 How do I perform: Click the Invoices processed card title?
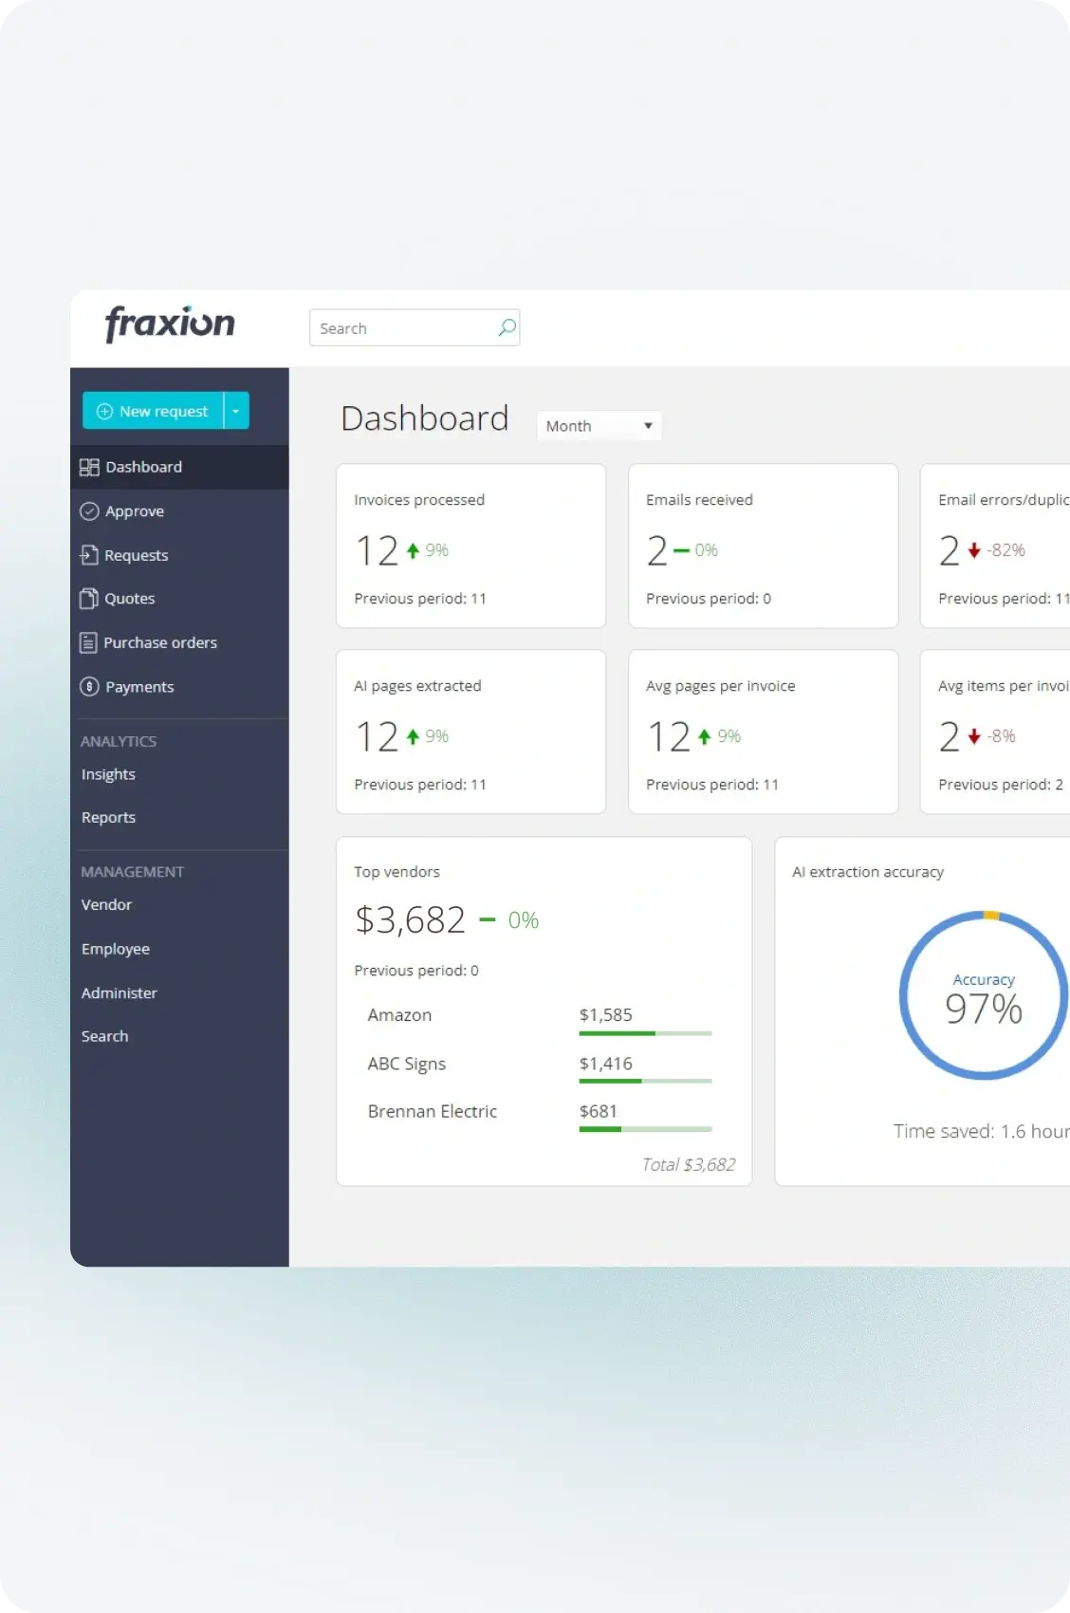tap(419, 500)
